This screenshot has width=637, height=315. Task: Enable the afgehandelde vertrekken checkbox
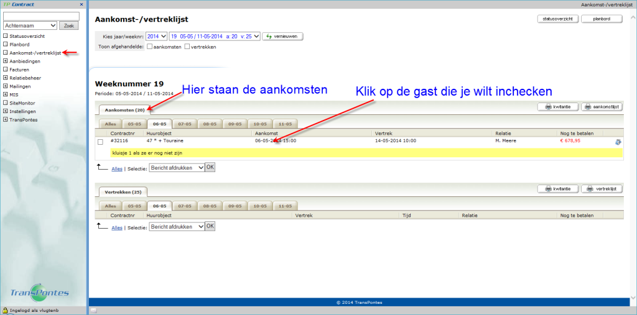click(187, 47)
